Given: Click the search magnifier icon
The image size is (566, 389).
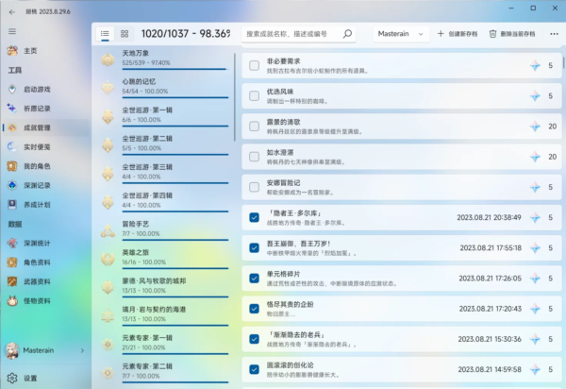Looking at the screenshot, I should 348,33.
